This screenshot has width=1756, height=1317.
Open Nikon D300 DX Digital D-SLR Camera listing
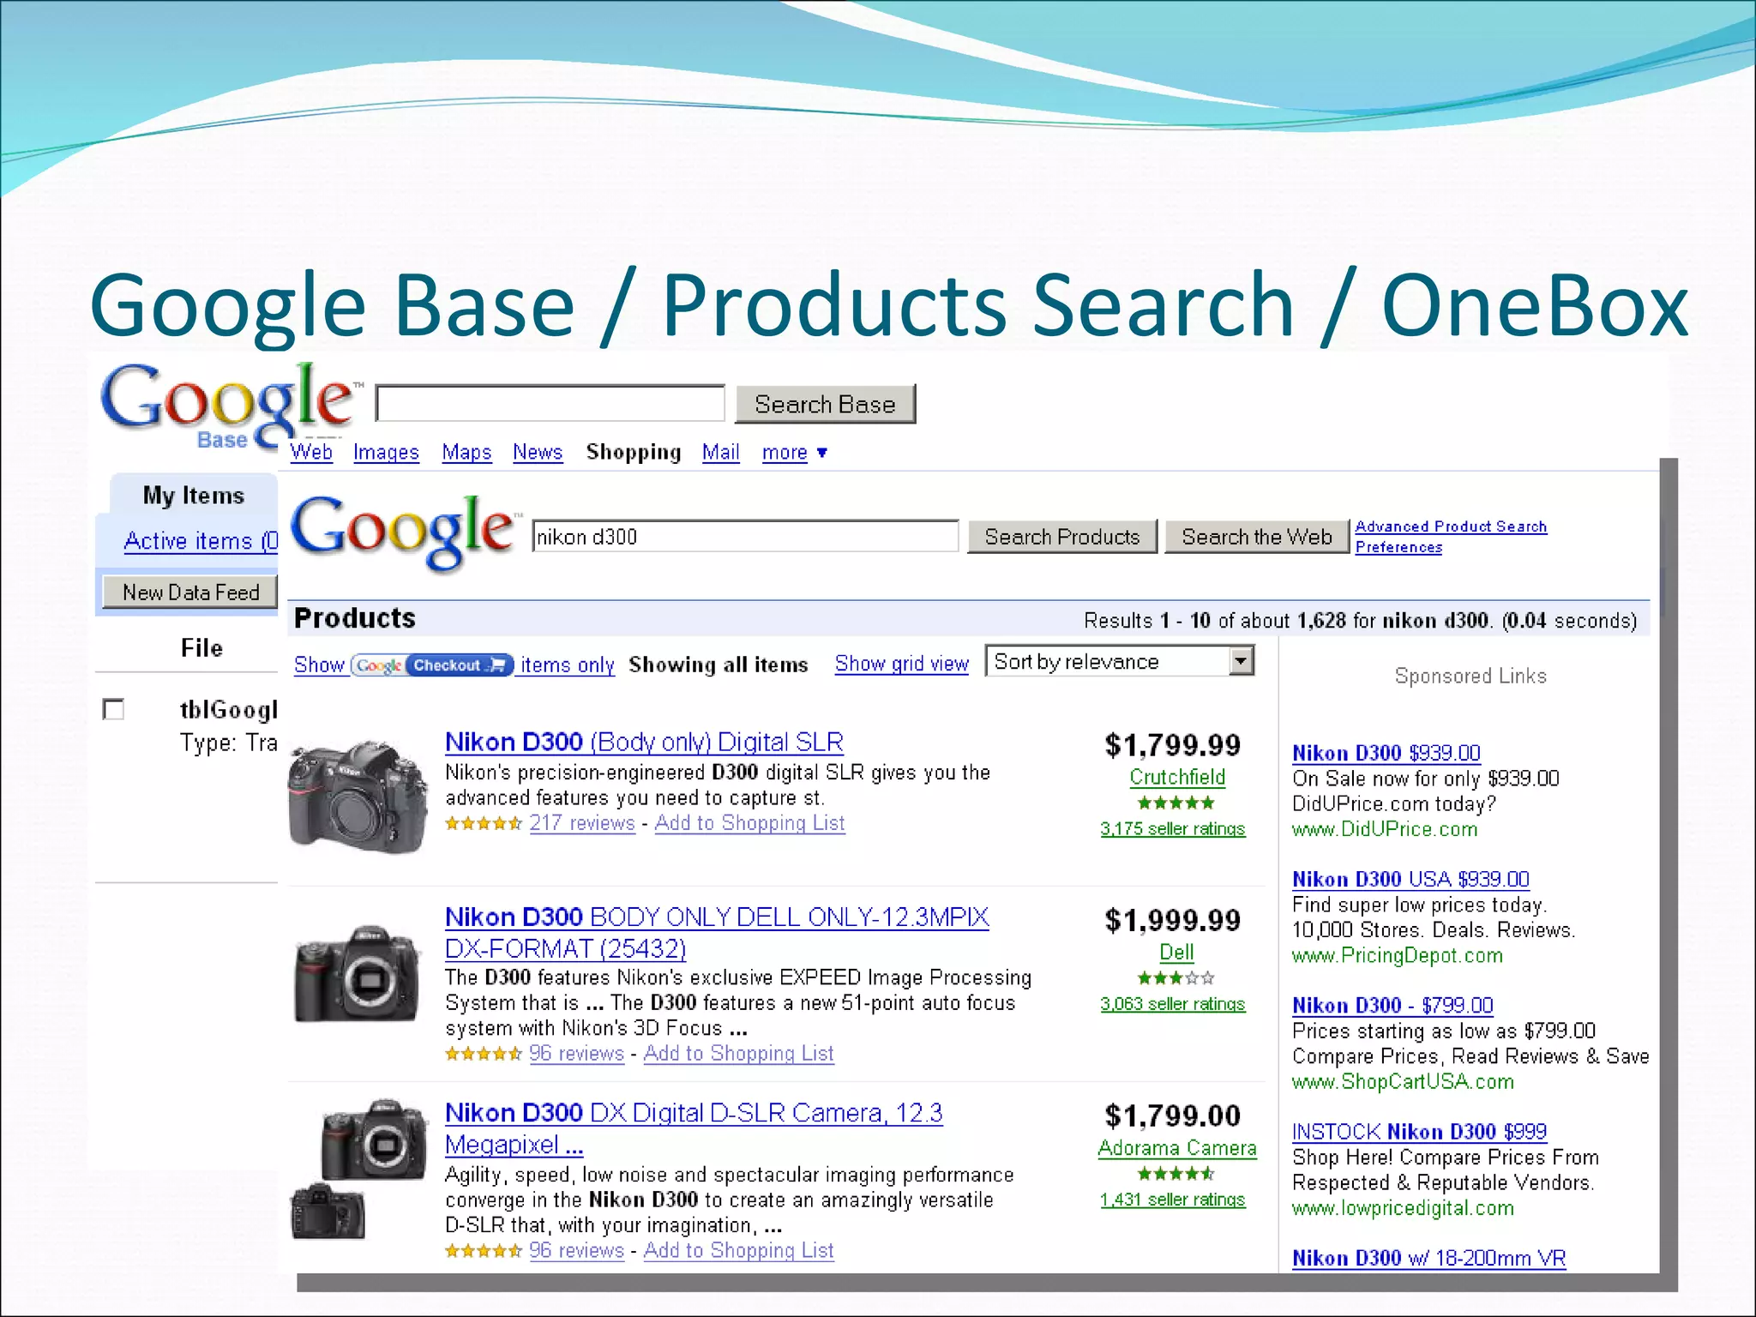694,1128
